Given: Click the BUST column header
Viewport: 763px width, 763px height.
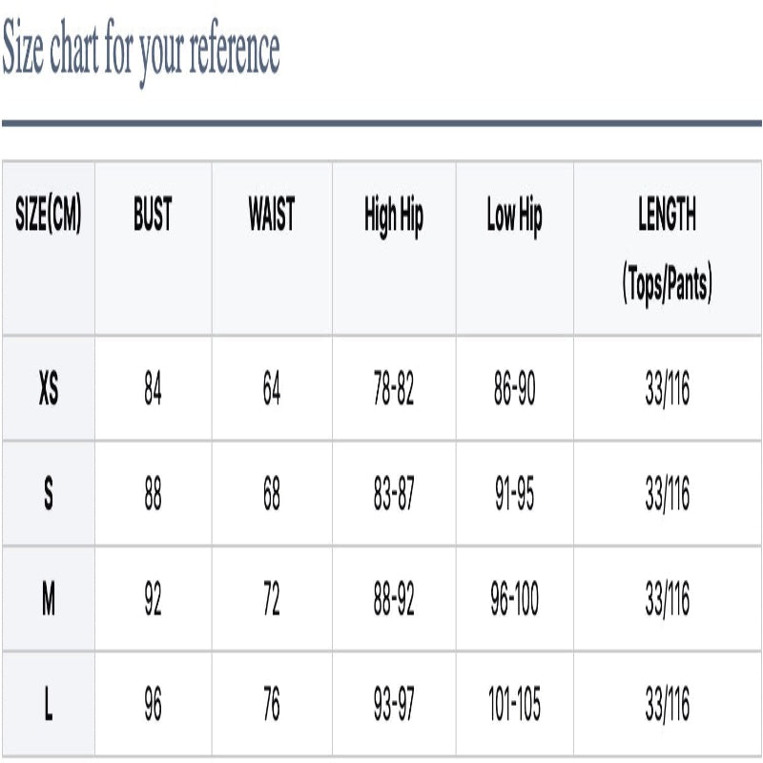Looking at the screenshot, I should pyautogui.click(x=153, y=217).
